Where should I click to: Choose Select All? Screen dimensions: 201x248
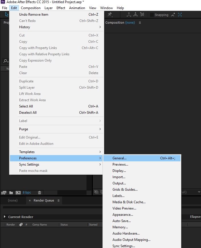tap(57, 106)
